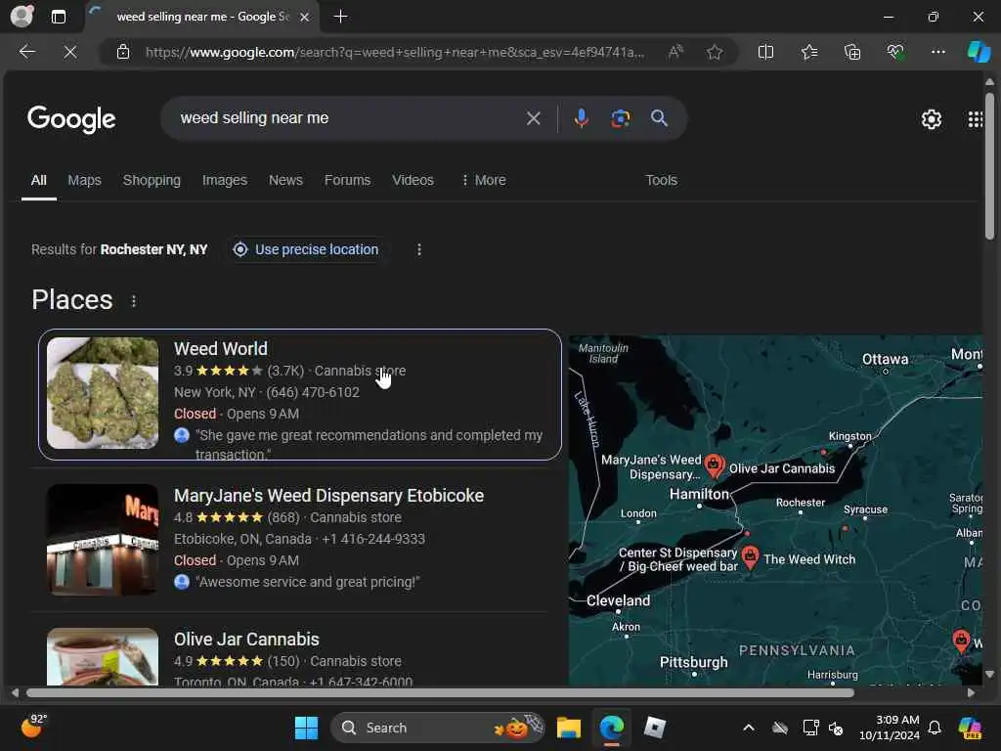Show hidden system tray icons
The width and height of the screenshot is (1001, 751).
748,728
